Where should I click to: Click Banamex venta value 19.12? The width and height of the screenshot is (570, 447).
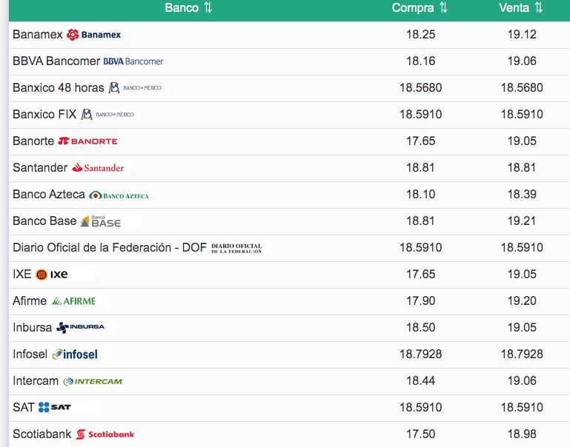[x=522, y=35]
